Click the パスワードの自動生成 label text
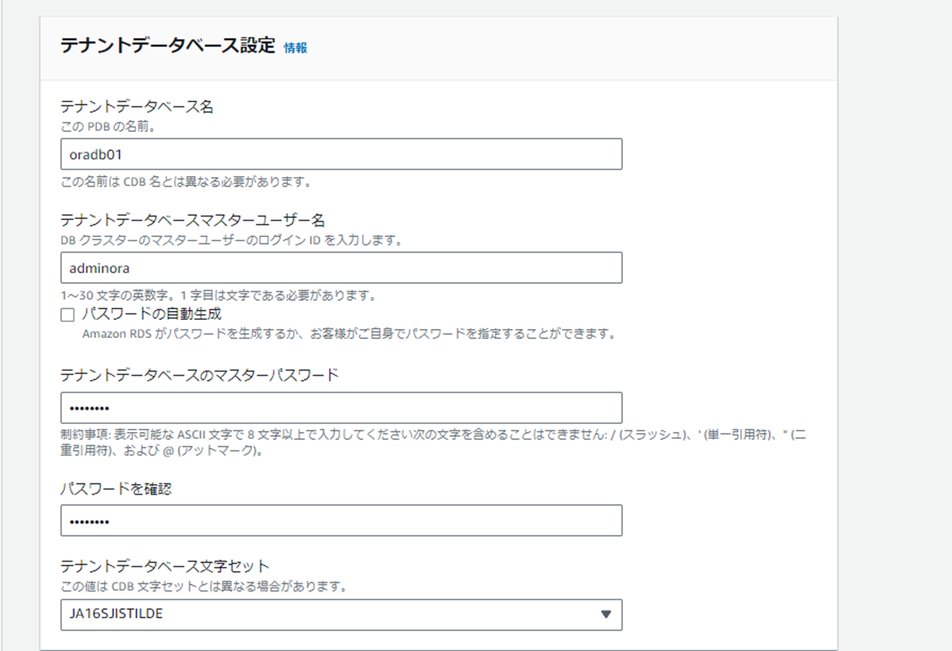This screenshot has height=651, width=952. (152, 314)
